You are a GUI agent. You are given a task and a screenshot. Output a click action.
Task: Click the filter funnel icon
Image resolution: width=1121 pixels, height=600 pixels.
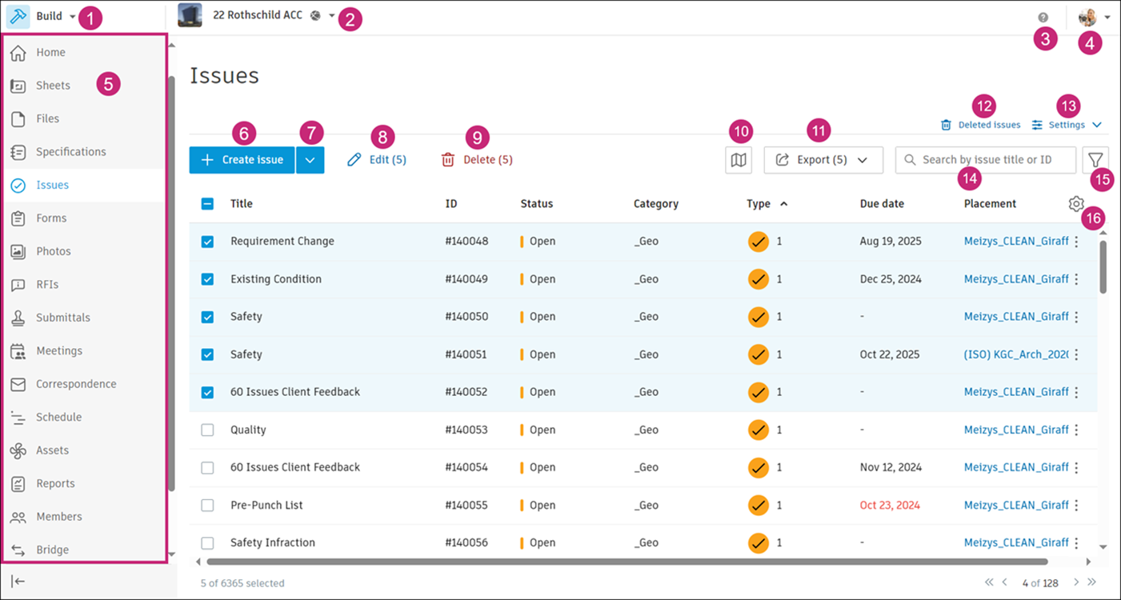[1095, 160]
